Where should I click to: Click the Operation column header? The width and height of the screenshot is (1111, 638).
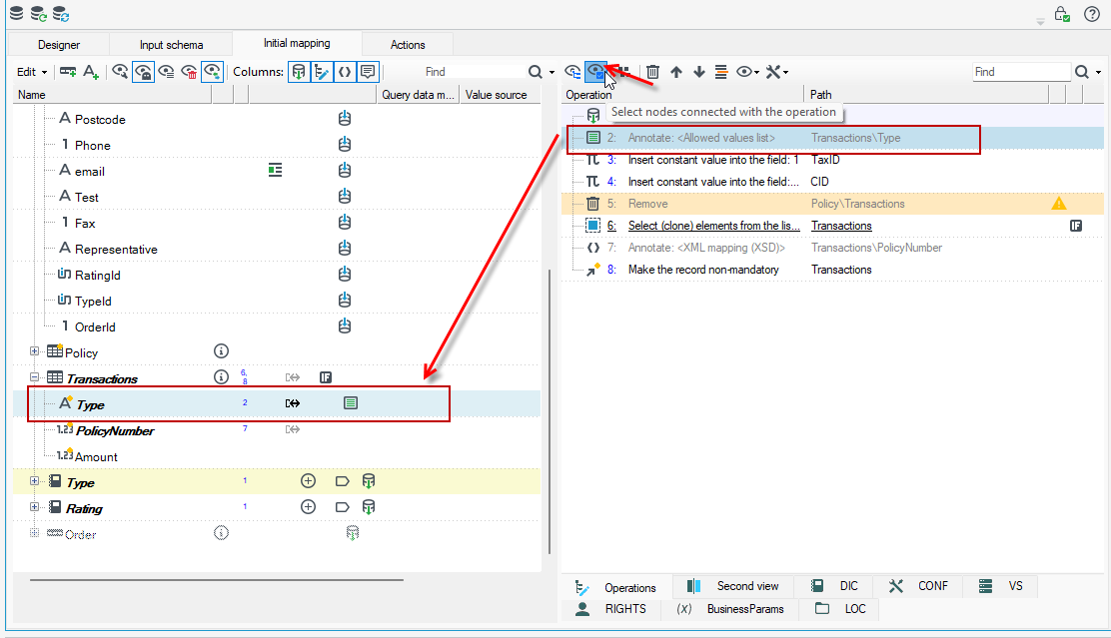(x=683, y=95)
